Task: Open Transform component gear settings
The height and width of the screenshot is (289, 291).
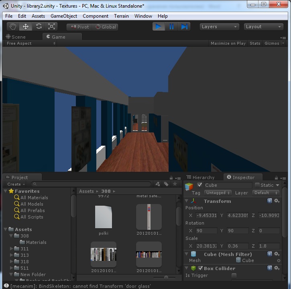Action: pos(277,201)
